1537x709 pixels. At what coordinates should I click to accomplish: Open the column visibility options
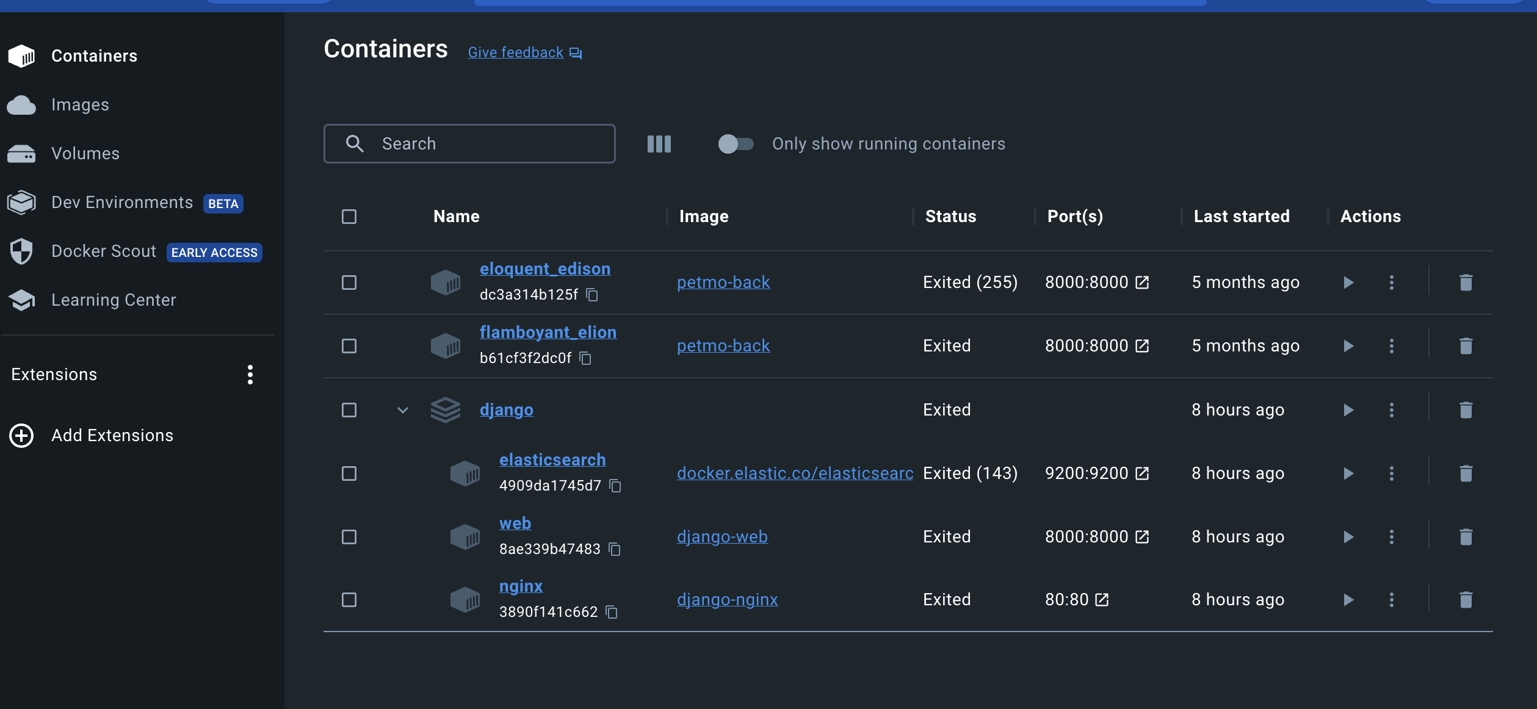tap(659, 143)
